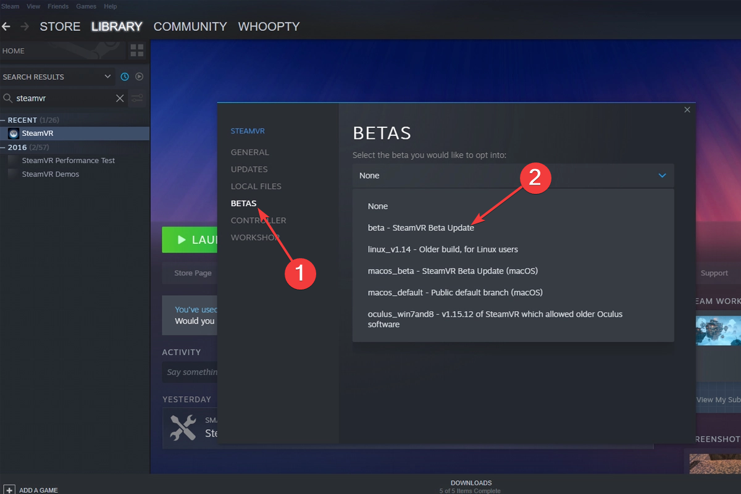Click the tools icon in Yesterday's activity
This screenshot has width=741, height=494.
click(183, 427)
